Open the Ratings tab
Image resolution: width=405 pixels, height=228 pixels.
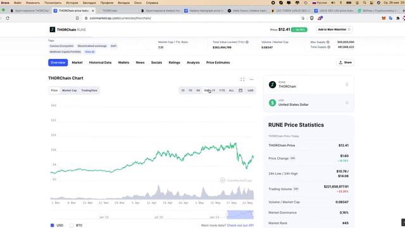175,63
